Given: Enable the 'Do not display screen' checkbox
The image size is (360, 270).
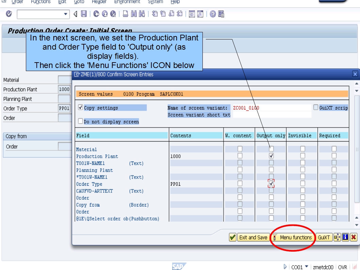Looking at the screenshot, I should pyautogui.click(x=80, y=121).
